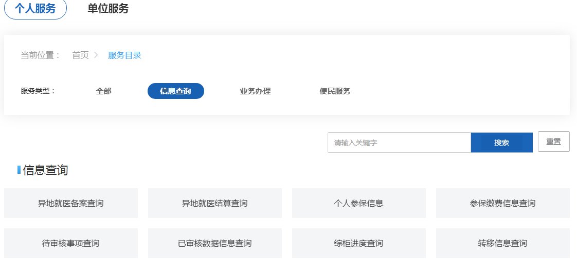Go to 首页 in the breadcrumb

(x=80, y=55)
